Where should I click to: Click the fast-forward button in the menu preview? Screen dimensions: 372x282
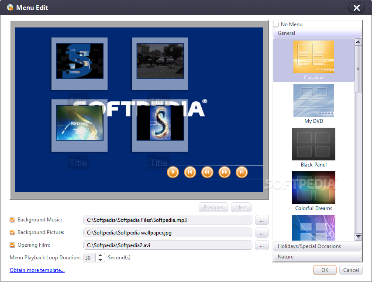[224, 172]
